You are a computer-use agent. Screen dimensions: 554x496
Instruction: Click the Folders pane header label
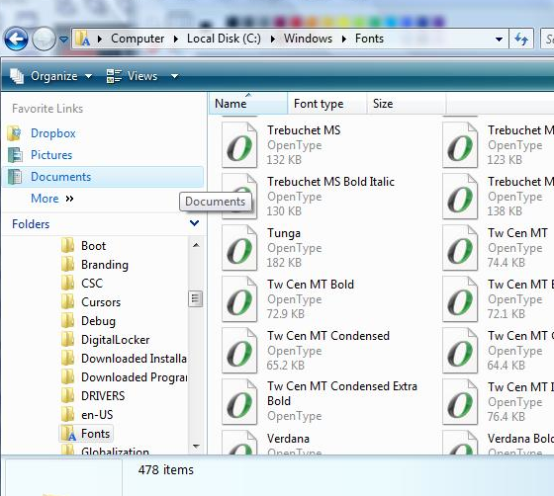coord(31,224)
